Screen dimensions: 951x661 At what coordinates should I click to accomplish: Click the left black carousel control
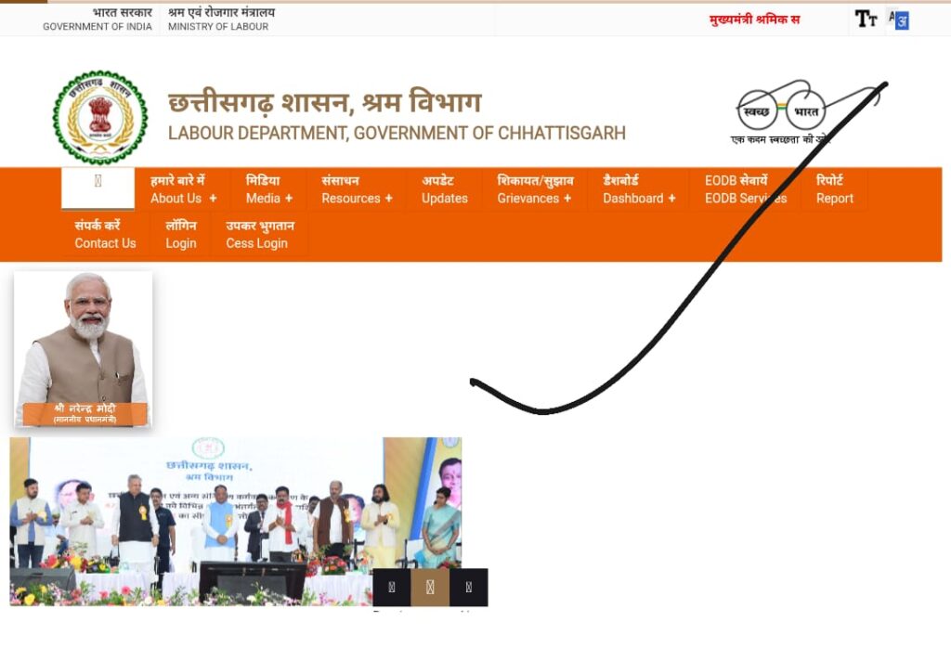click(x=391, y=587)
